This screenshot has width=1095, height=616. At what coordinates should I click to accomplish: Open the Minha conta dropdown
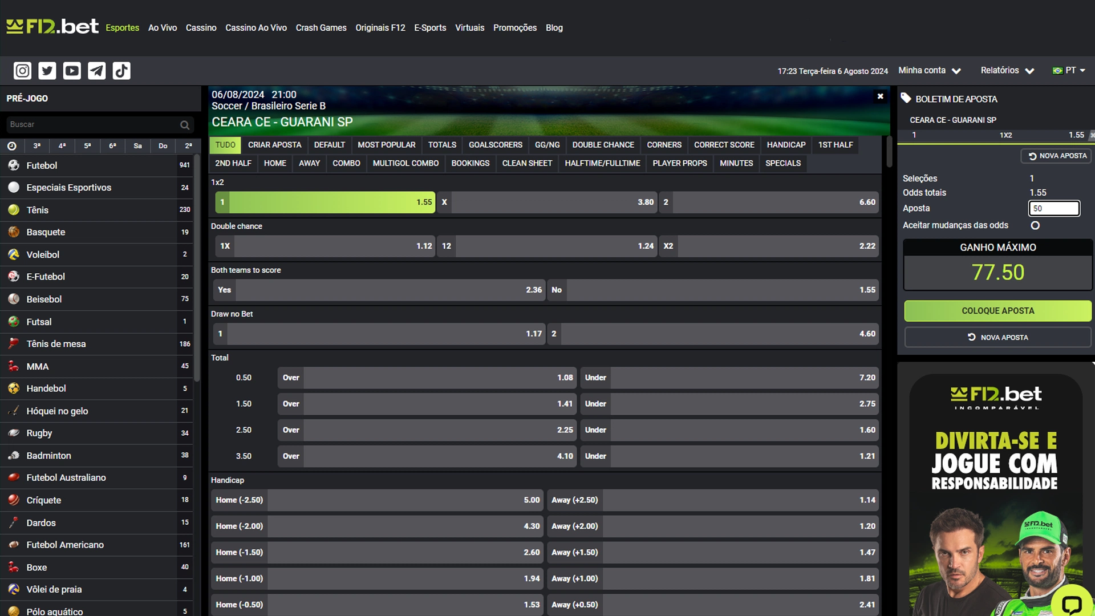click(x=928, y=70)
